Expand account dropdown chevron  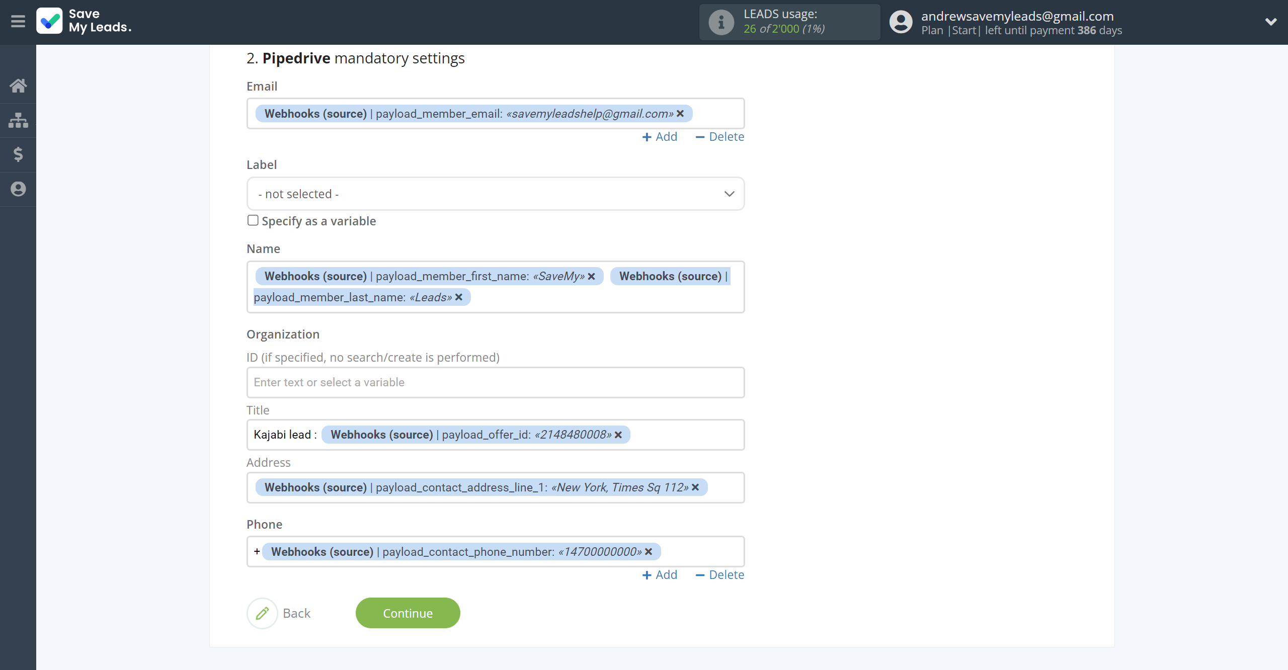coord(1271,22)
